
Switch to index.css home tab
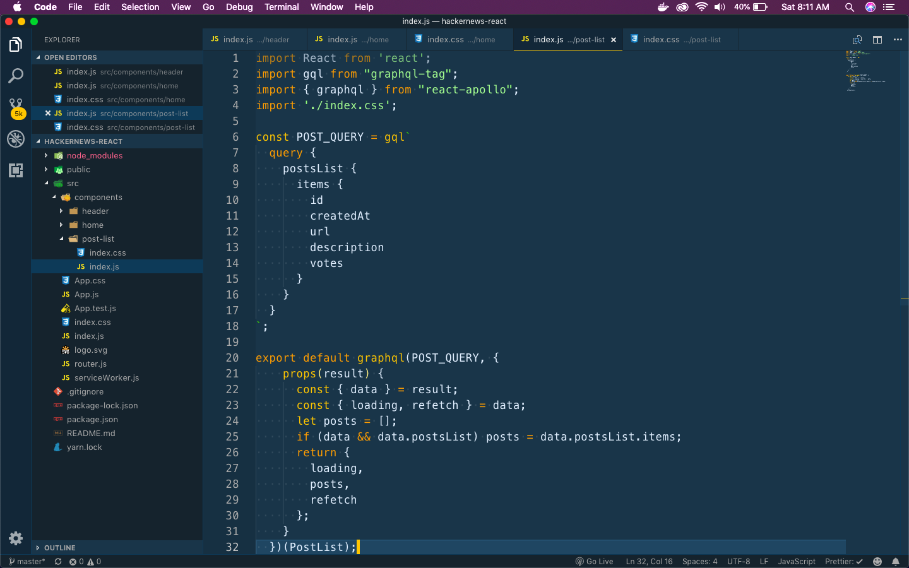(460, 40)
